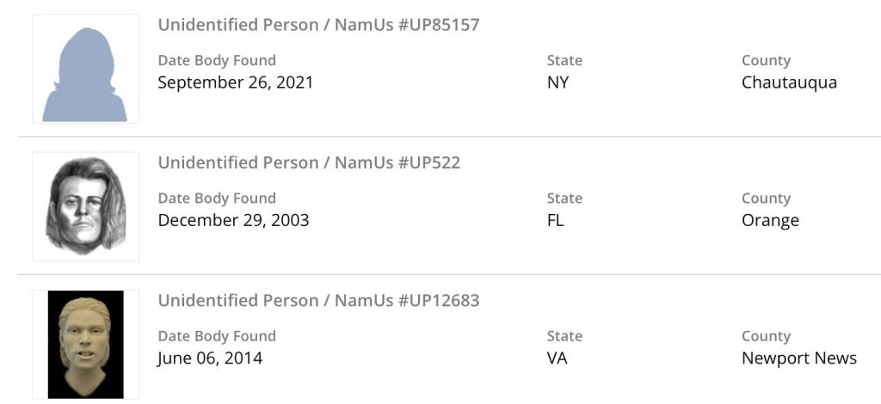This screenshot has height=404, width=881.
Task: Click the blue silhouette placeholder thumbnail
Action: tap(85, 70)
